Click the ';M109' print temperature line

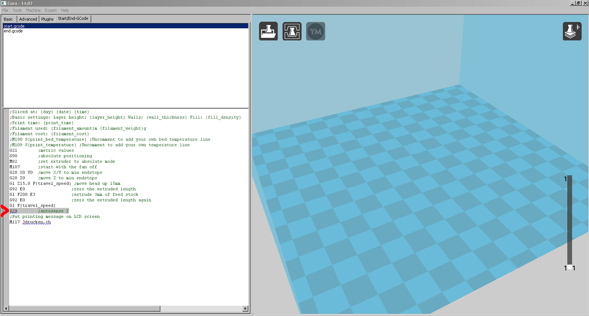(x=100, y=145)
